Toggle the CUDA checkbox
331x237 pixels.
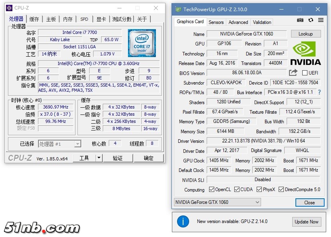point(237,190)
